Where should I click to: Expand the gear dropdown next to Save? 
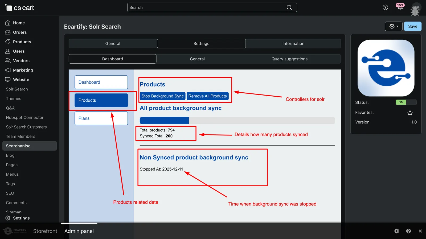point(394,26)
